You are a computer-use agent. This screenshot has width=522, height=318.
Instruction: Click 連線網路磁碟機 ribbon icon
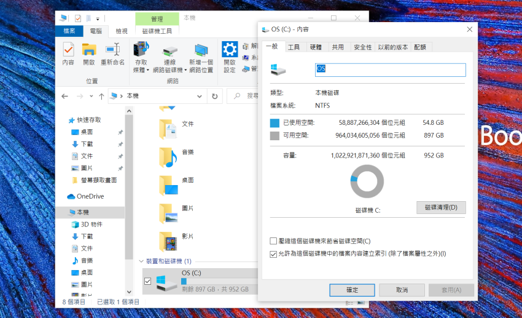click(x=169, y=57)
